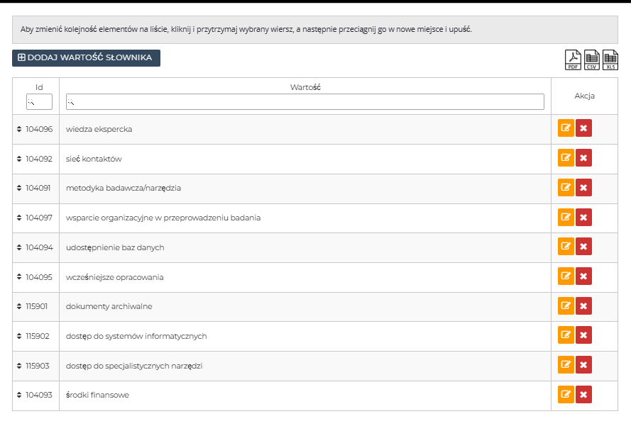Delete the 'dostęp do specjalistycznych narzędzi' entry

(x=583, y=365)
